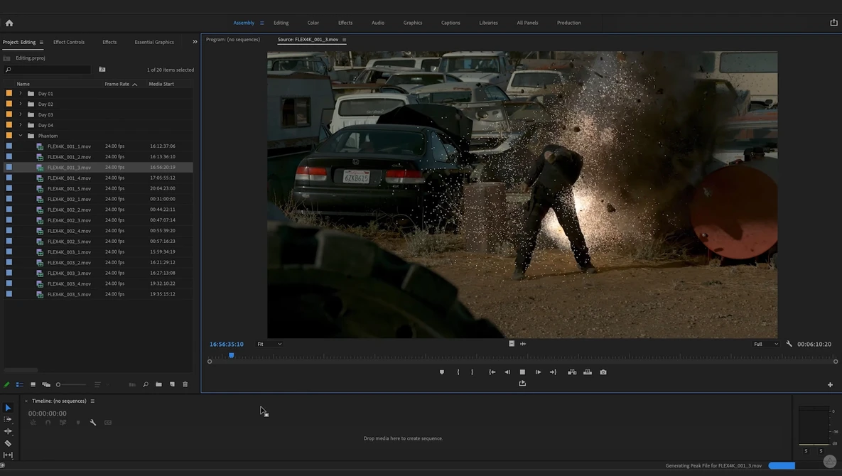Click Go to Out point button
The height and width of the screenshot is (476, 842).
[553, 372]
